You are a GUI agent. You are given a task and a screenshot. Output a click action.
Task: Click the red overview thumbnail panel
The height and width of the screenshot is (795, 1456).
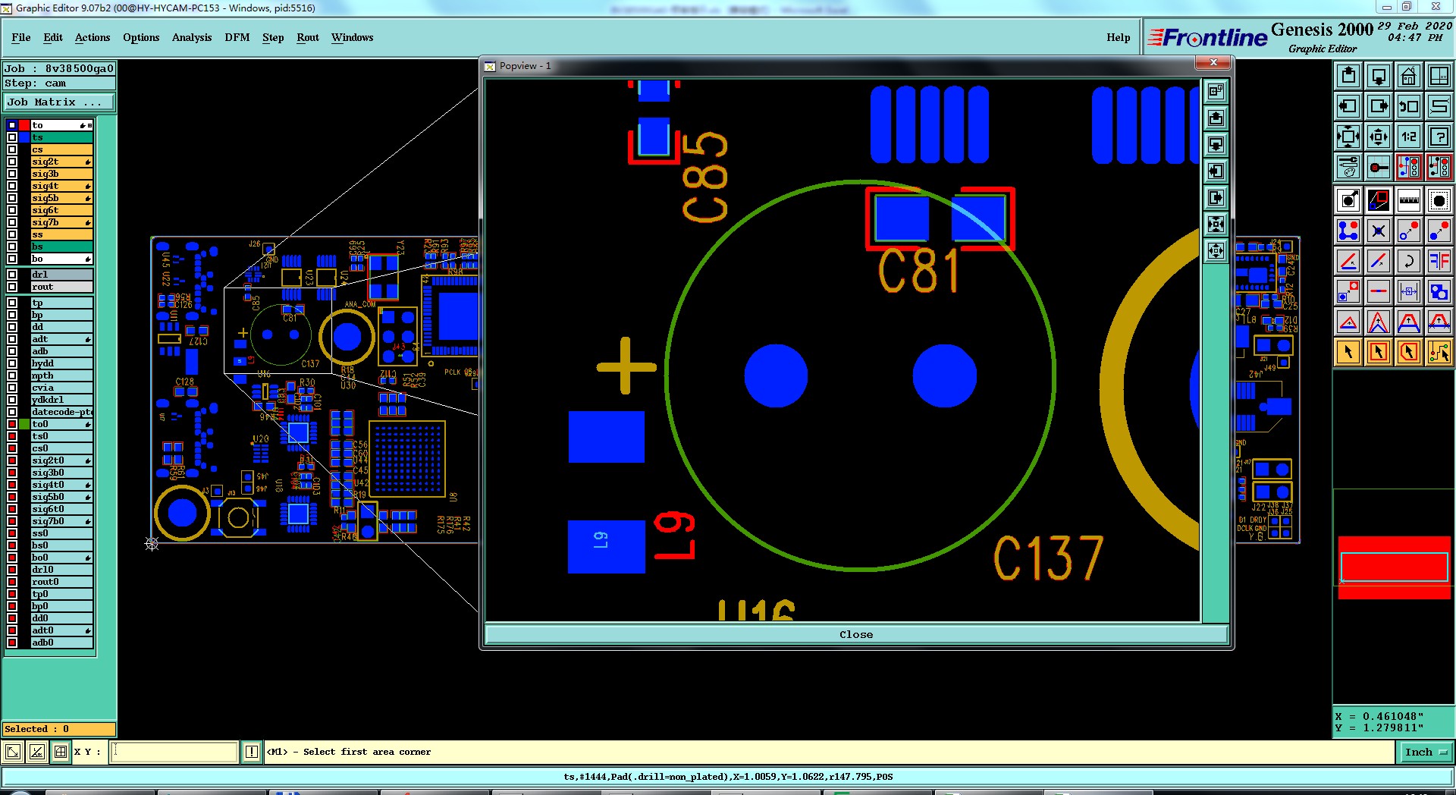point(1394,567)
